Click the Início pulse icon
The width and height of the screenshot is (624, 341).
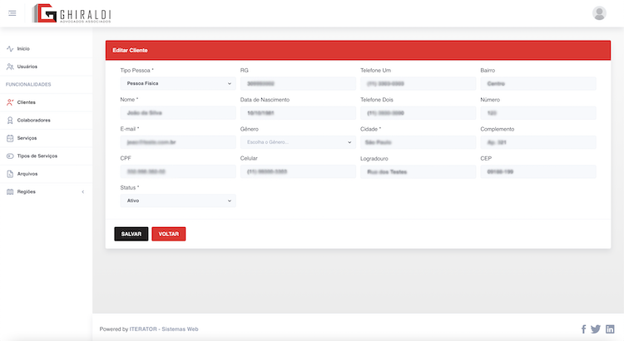point(10,48)
